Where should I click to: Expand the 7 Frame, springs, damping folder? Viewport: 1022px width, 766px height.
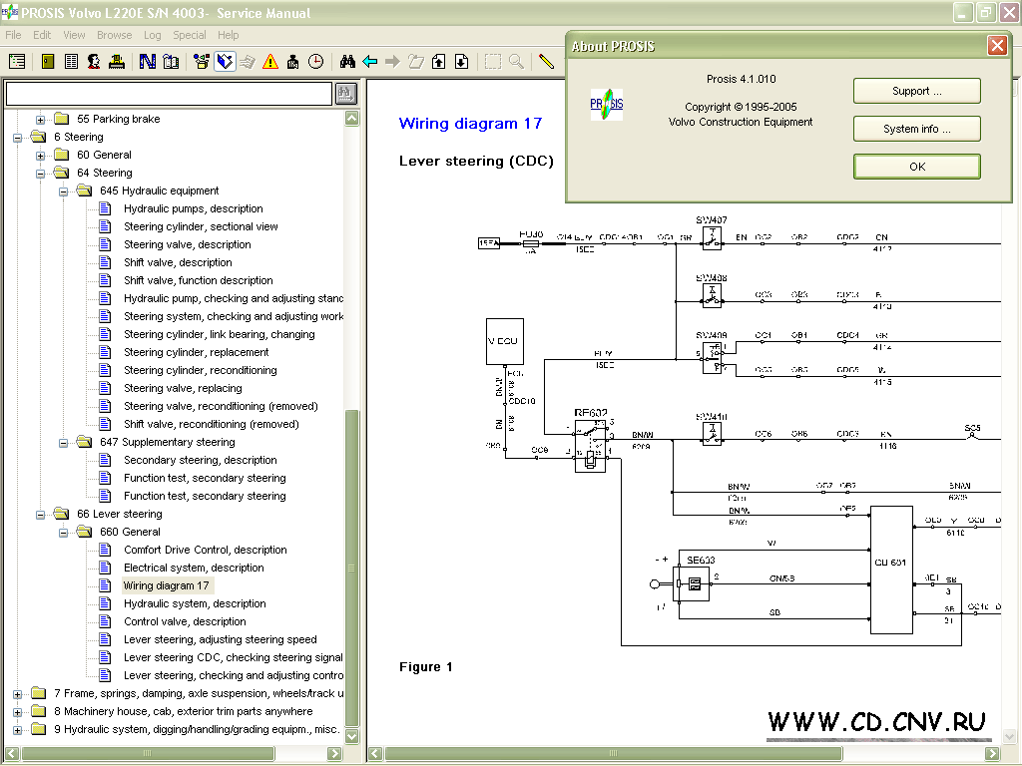coord(18,694)
